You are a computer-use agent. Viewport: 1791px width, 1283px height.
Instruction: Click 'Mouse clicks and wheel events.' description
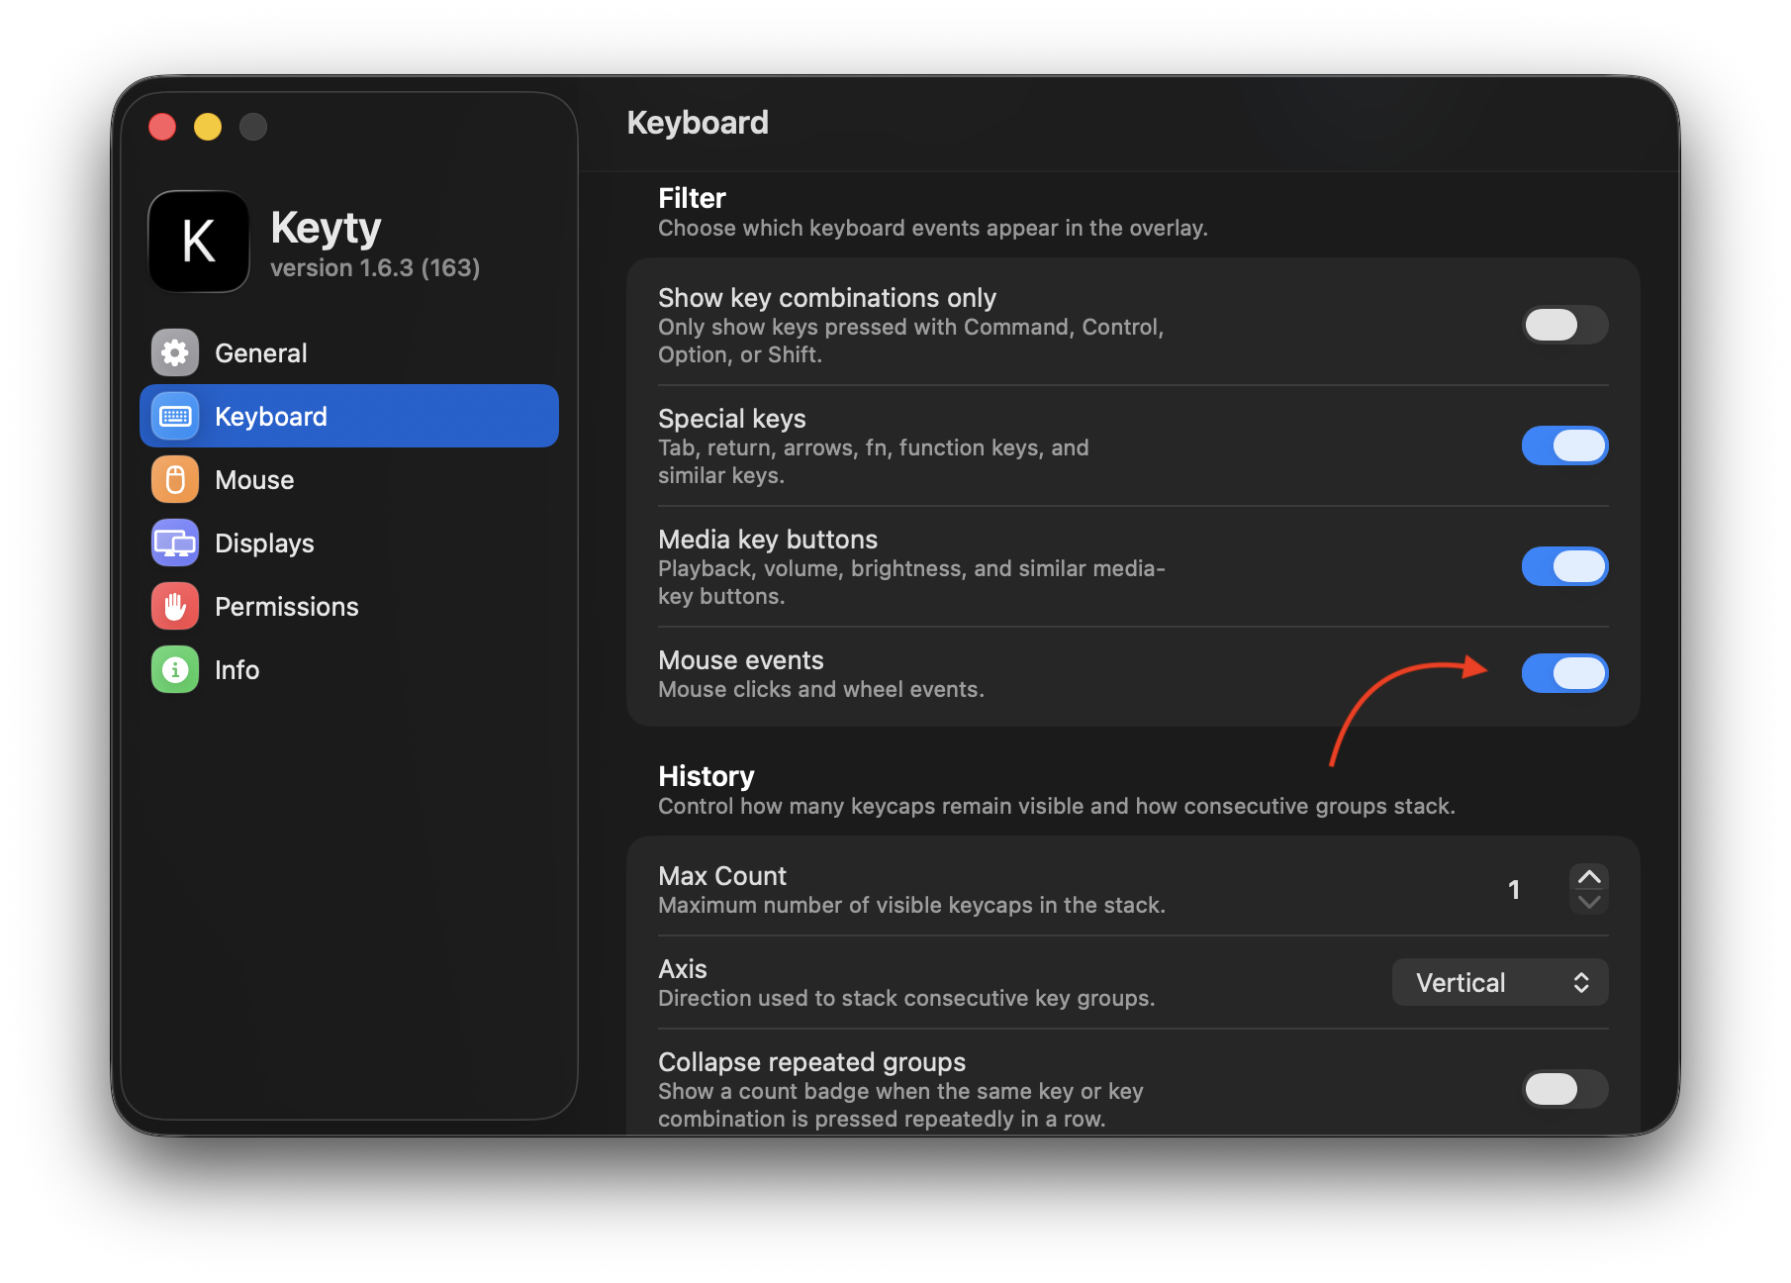click(x=821, y=689)
